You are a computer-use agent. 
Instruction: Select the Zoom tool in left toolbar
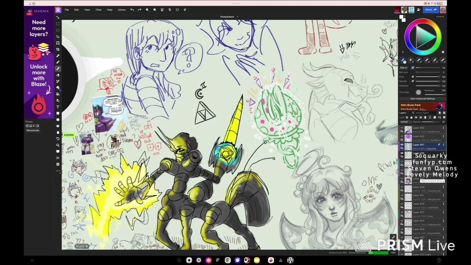(58, 145)
